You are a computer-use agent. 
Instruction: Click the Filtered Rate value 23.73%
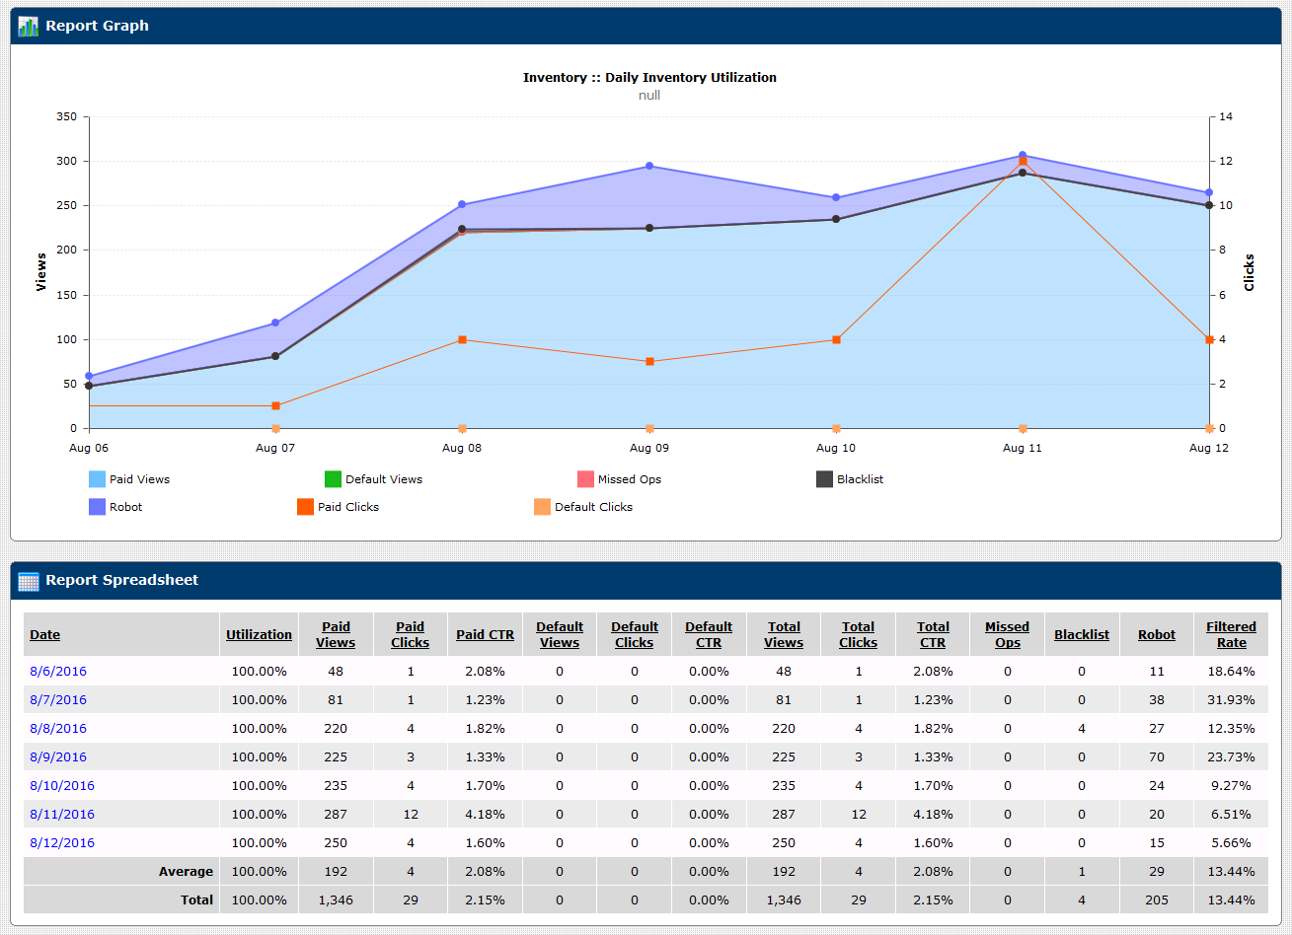[x=1231, y=757]
